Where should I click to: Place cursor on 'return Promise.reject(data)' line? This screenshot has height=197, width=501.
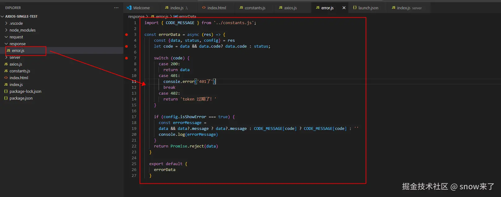[186, 146]
